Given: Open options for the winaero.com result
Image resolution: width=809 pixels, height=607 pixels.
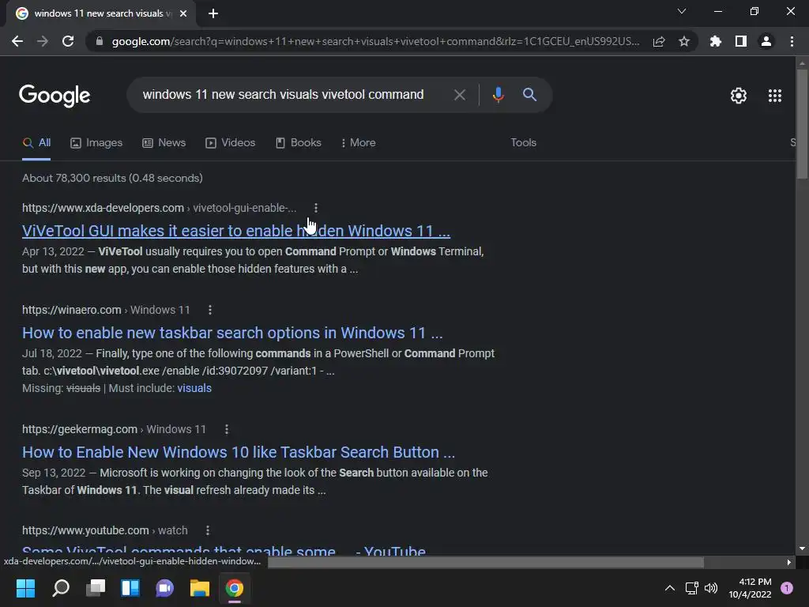Looking at the screenshot, I should [x=209, y=310].
